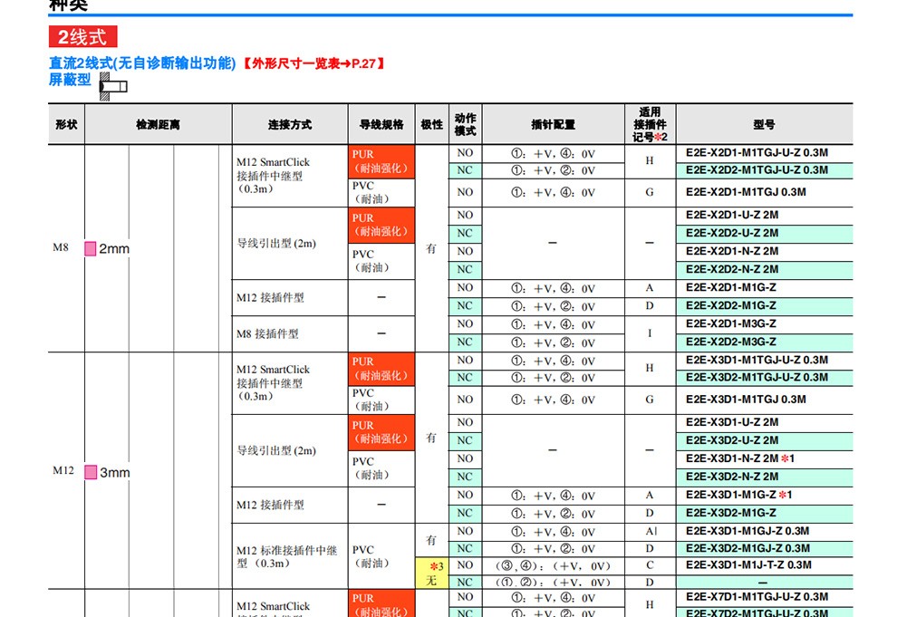Screen dimensions: 897x617
Task: Click the red asterisk in 适用接插件记号 header
Action: coord(660,137)
